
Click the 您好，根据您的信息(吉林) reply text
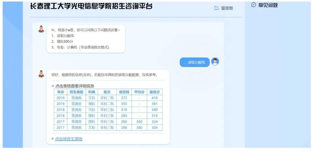(104, 75)
